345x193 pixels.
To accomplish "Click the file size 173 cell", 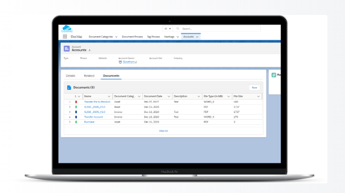I will click(236, 117).
